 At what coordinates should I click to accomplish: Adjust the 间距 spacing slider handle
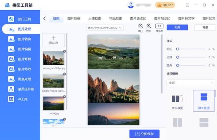point(178,49)
